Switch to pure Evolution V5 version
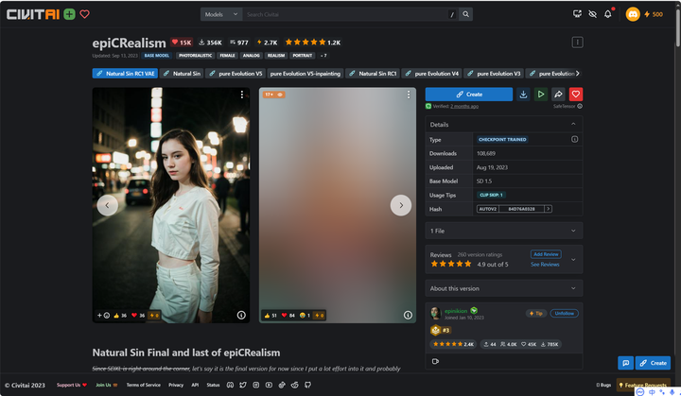 (x=236, y=74)
